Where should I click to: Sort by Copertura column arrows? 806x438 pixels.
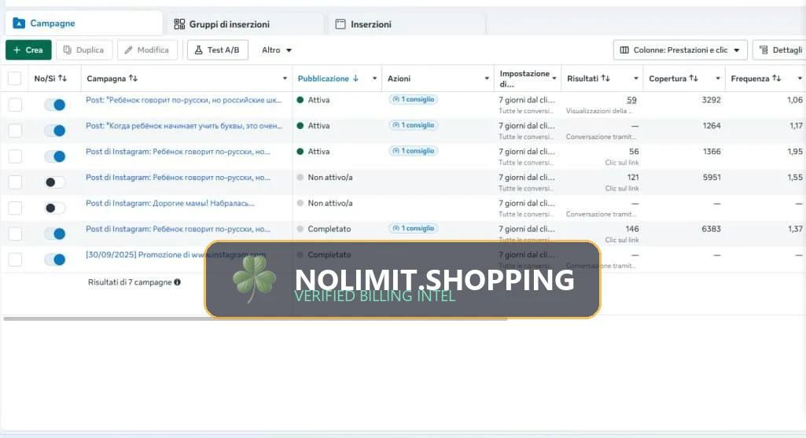[694, 78]
